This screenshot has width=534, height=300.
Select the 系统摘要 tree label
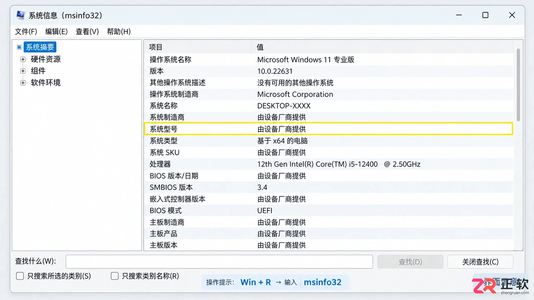(x=40, y=47)
